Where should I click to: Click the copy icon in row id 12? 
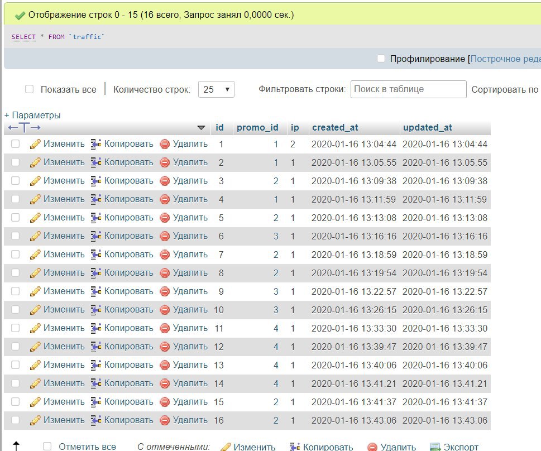96,347
